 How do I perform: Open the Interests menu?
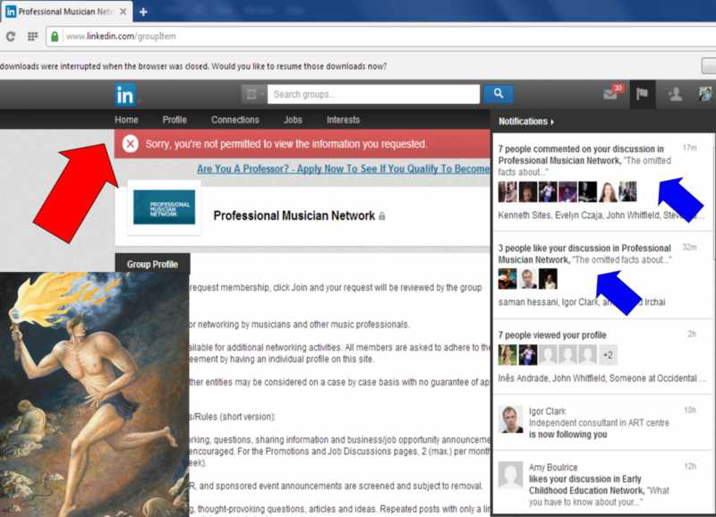point(344,120)
